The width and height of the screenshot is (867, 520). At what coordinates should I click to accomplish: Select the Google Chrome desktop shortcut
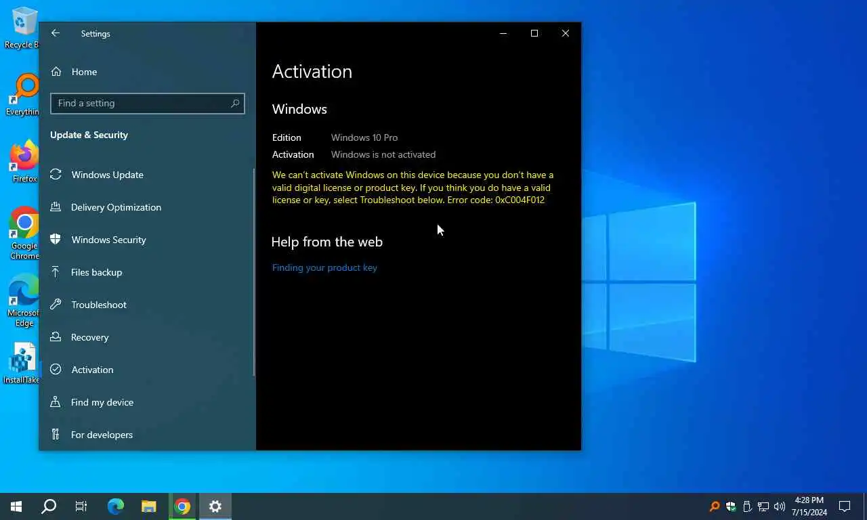[24, 233]
